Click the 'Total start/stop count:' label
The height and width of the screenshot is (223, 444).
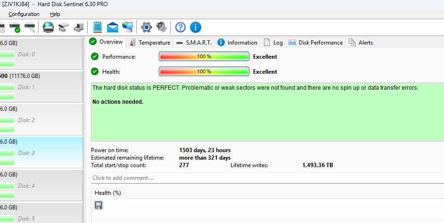(x=118, y=165)
